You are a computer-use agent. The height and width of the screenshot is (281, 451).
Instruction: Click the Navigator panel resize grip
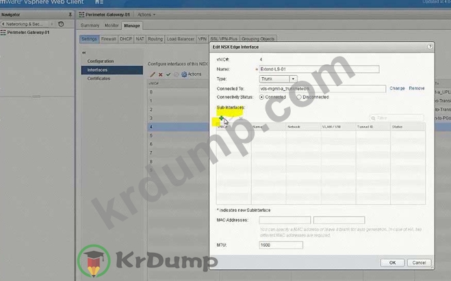[36, 96]
